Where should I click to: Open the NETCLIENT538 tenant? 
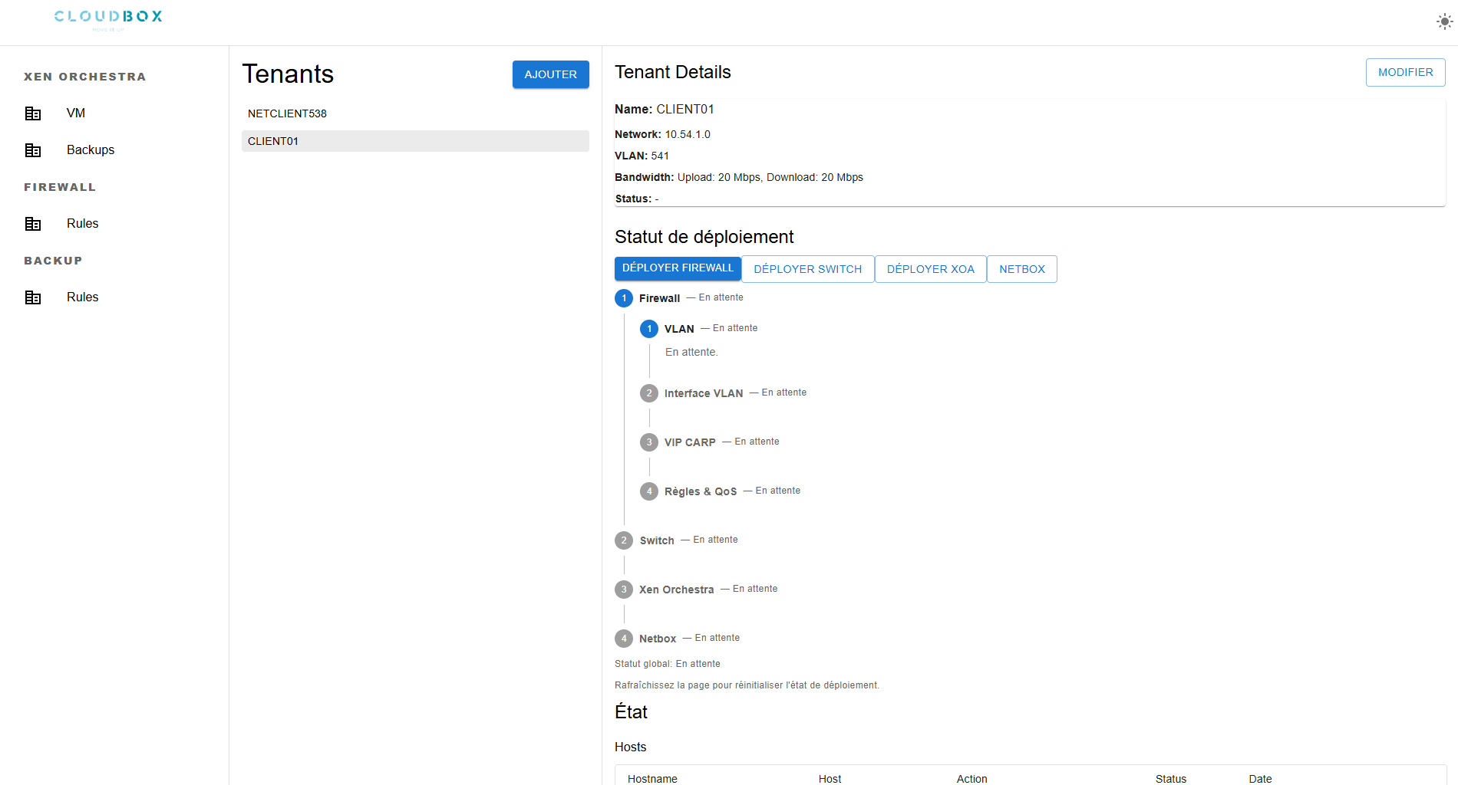tap(287, 113)
